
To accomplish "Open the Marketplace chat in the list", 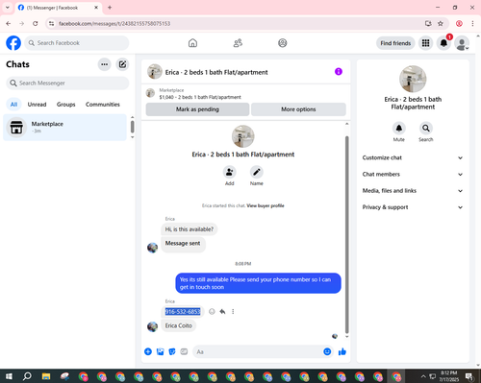I will [64, 128].
